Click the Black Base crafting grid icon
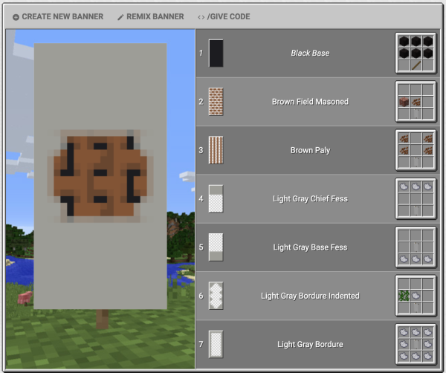Screen dimensions: 446x373 (413, 53)
